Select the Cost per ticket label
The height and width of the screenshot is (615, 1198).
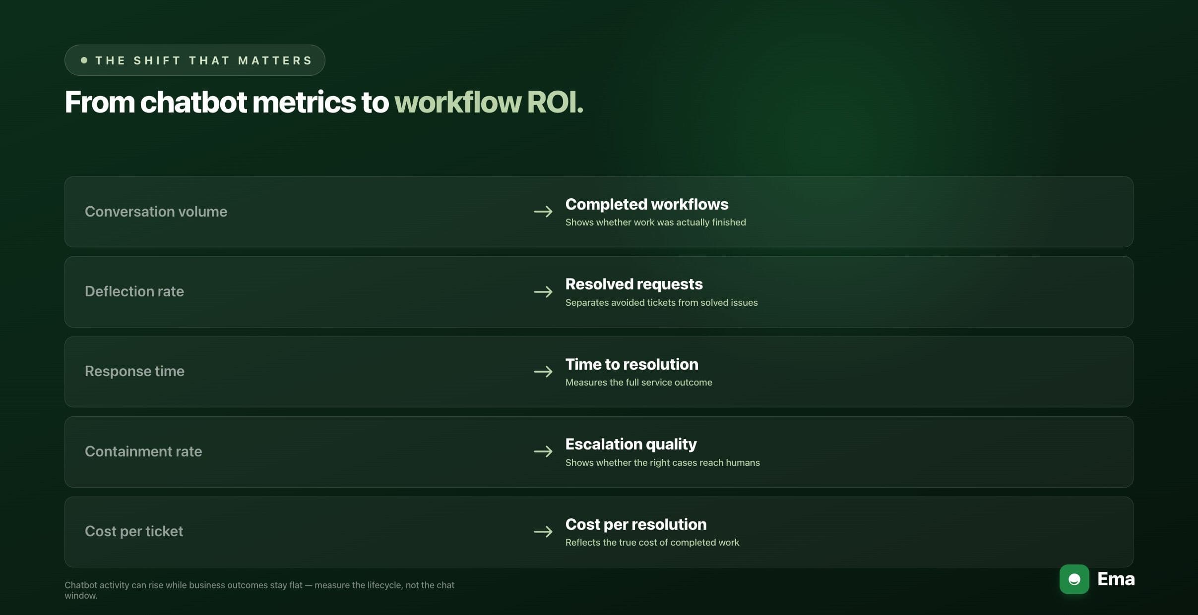pos(133,531)
